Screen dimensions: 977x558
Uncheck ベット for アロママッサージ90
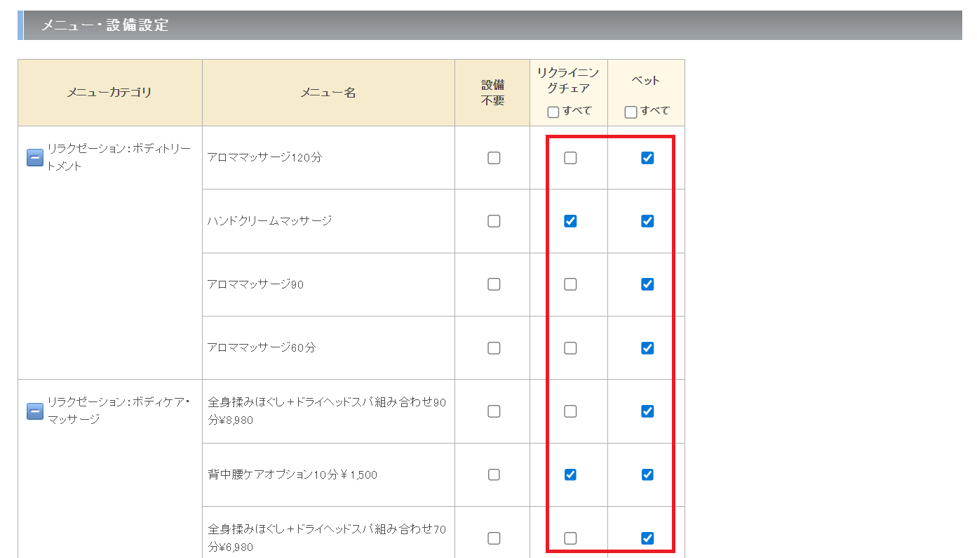click(x=647, y=284)
